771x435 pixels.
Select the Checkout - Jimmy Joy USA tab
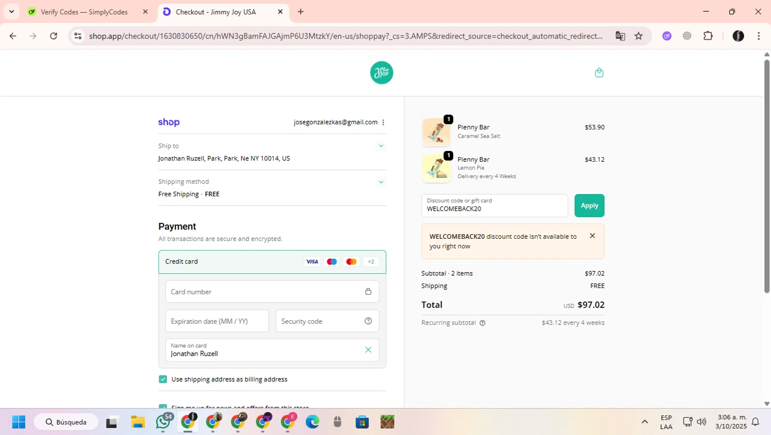click(223, 12)
